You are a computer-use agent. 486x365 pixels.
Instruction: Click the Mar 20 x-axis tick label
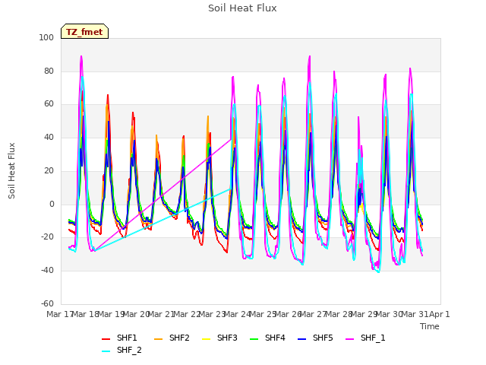pos(136,314)
